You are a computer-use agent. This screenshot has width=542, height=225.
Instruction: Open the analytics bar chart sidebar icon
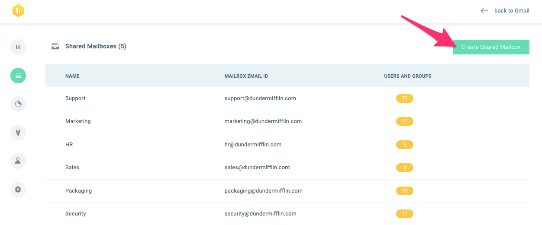(x=18, y=47)
